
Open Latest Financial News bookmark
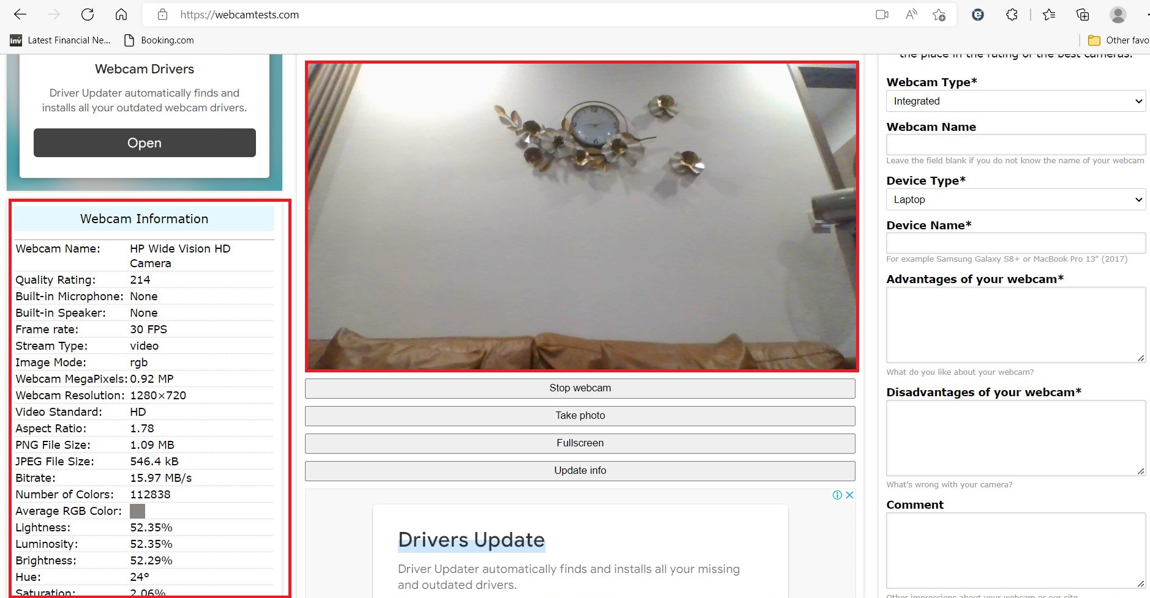[60, 40]
